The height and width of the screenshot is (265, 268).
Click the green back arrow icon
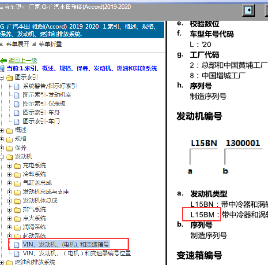(3, 60)
